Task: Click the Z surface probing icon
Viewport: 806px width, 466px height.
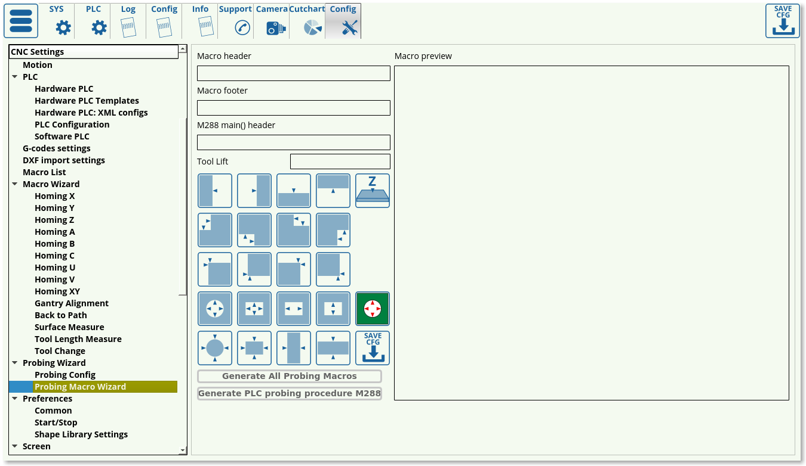Action: [372, 191]
